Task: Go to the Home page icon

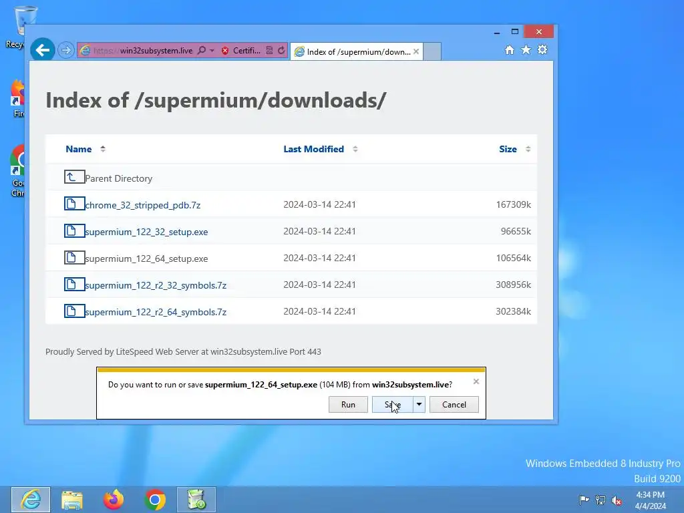Action: pos(509,49)
